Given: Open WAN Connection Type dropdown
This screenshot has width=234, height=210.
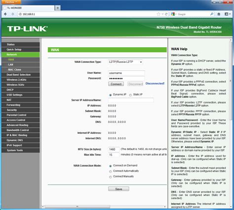Looking at the screenshot, I should pyautogui.click(x=125, y=62).
